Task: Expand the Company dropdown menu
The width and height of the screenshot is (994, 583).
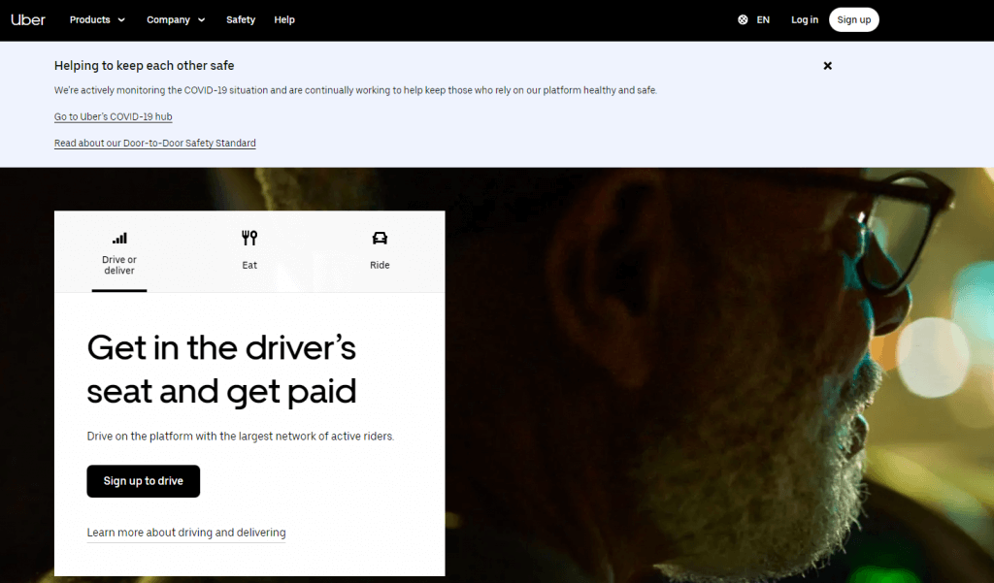Action: coord(176,19)
